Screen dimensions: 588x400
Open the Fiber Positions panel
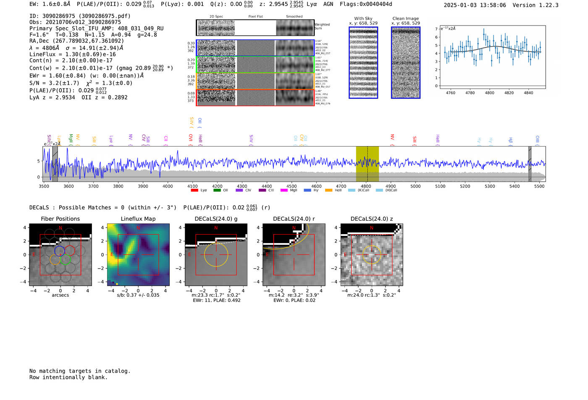[60, 254]
